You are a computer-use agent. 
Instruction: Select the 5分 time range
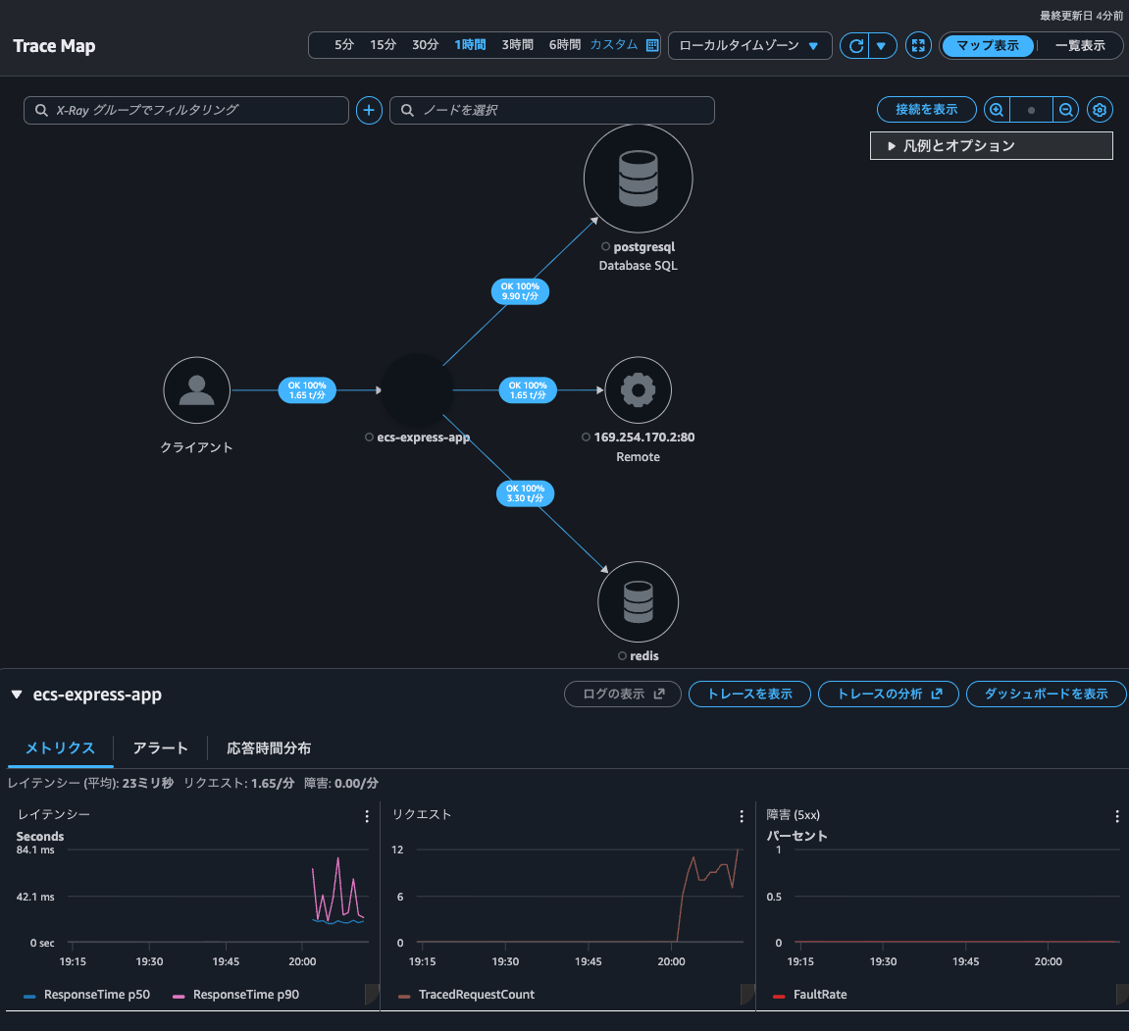[x=343, y=45]
